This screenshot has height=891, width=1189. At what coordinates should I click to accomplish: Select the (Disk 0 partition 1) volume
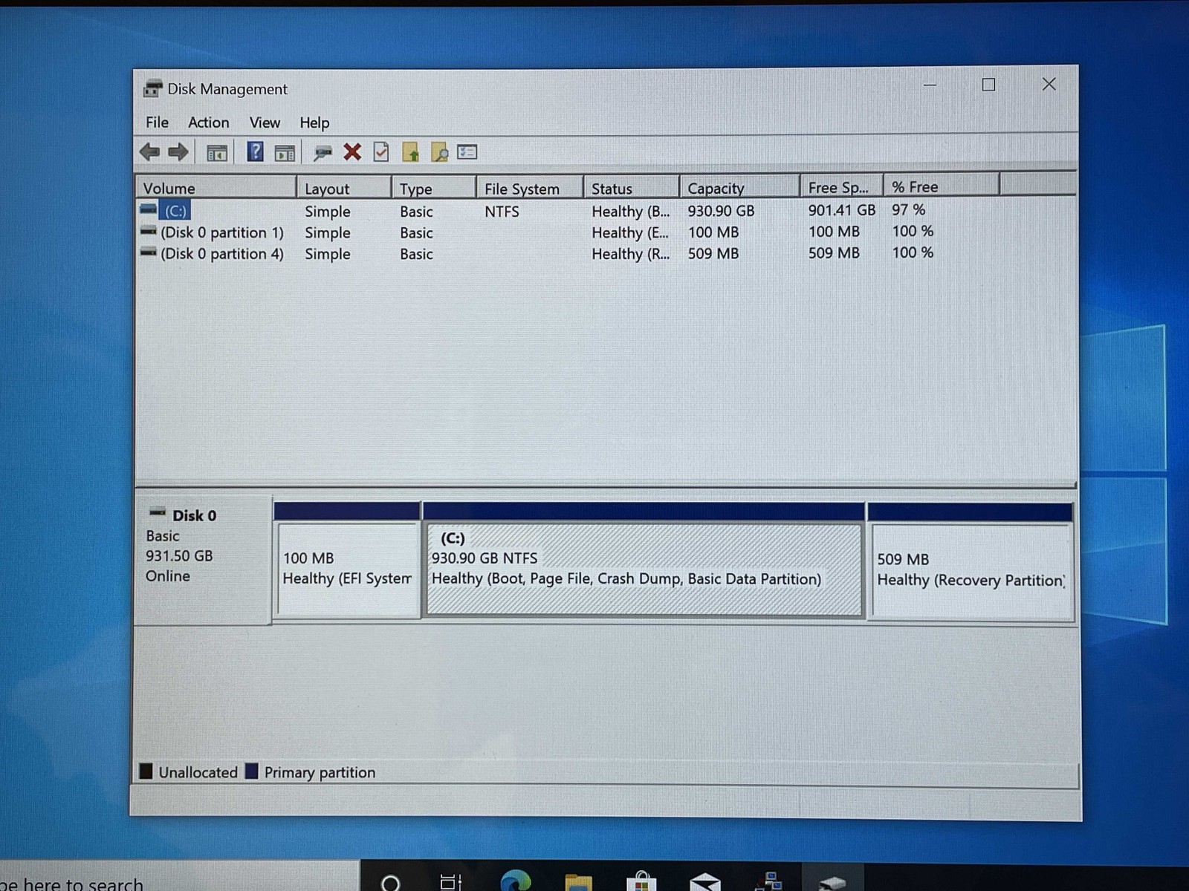coord(222,232)
